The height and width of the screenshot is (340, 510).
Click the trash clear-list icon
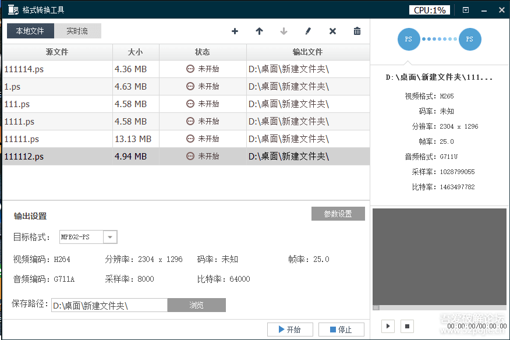coord(357,31)
